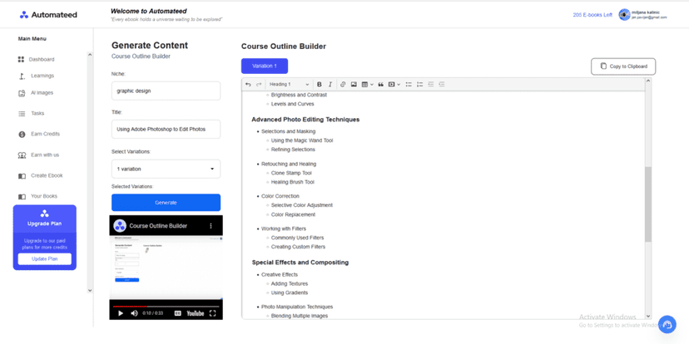
Task: Open Earn Credits page
Action: [x=38, y=135]
